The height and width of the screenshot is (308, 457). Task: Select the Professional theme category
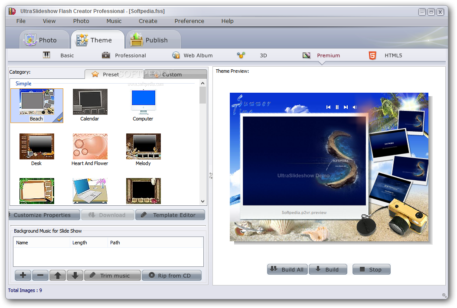point(130,55)
